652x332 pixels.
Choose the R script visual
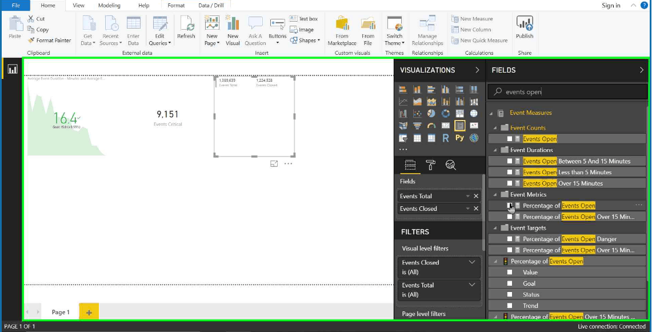tap(445, 138)
